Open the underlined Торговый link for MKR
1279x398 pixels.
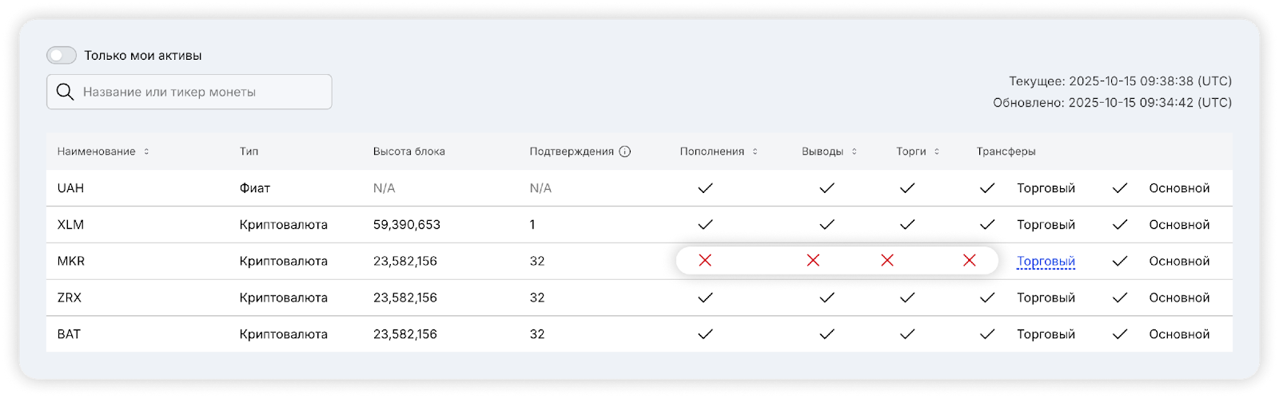click(1046, 261)
